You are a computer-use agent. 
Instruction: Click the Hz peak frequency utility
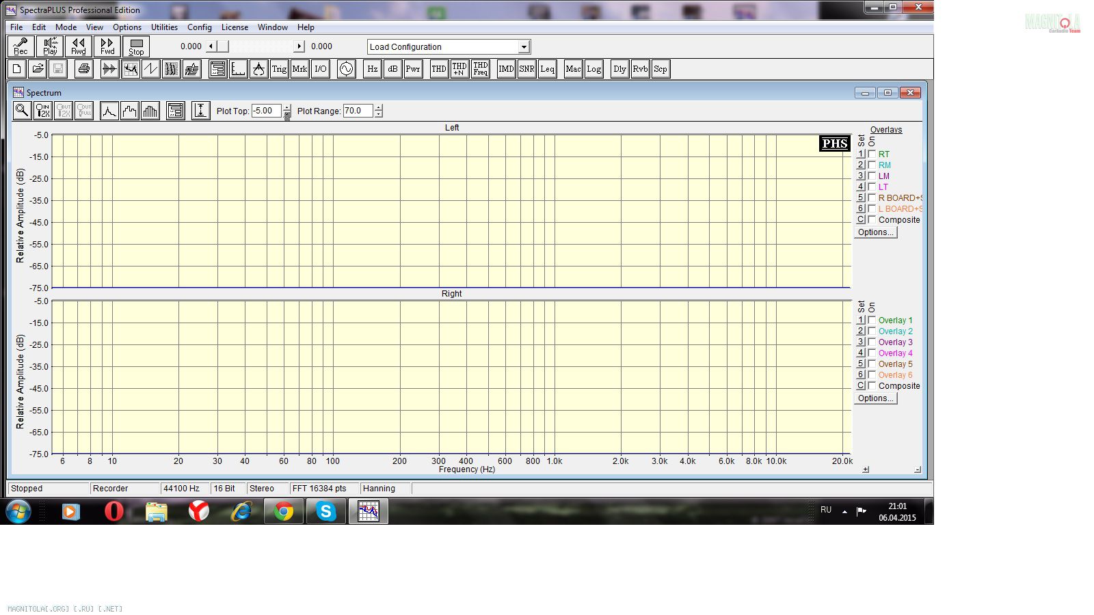pos(372,69)
